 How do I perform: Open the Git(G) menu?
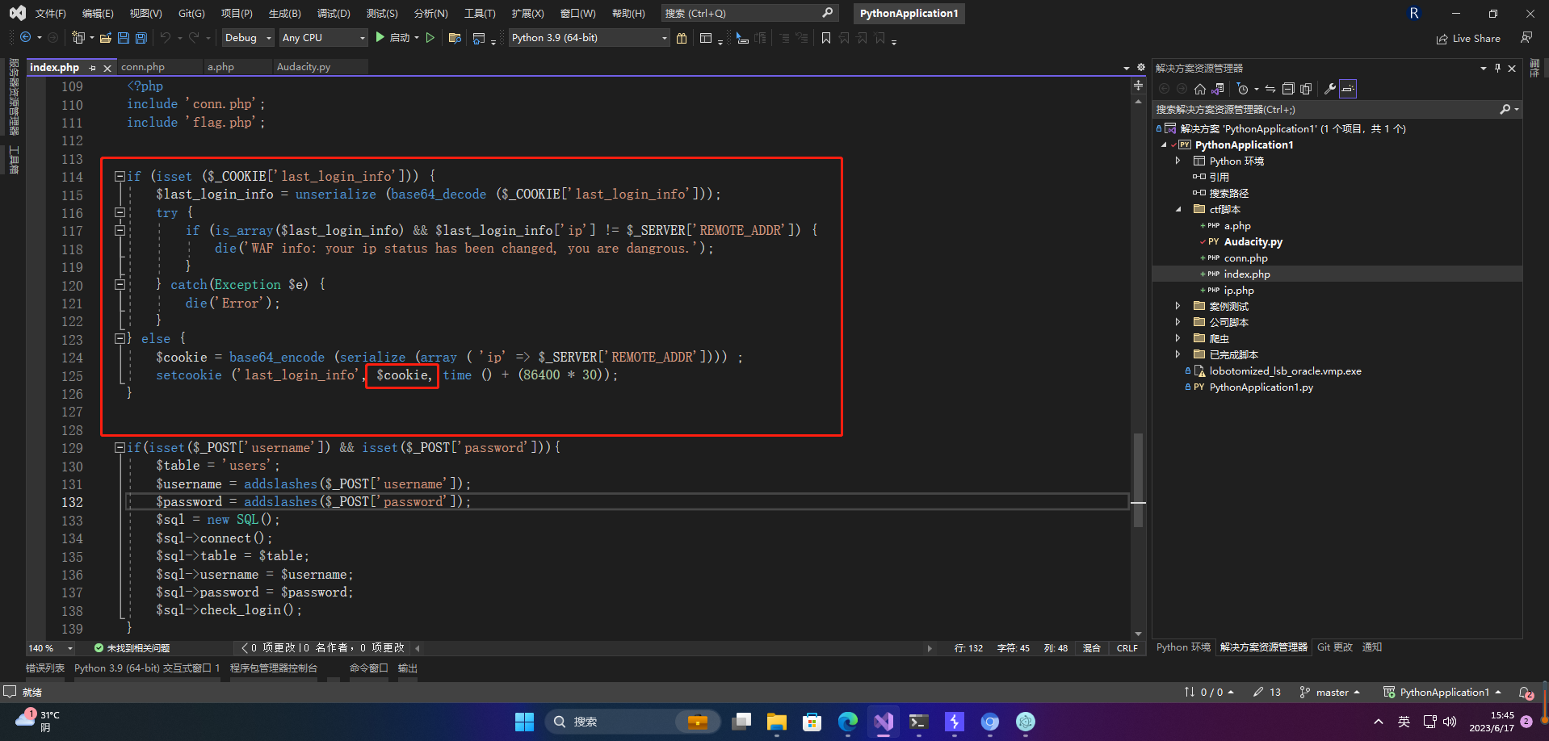coord(191,14)
